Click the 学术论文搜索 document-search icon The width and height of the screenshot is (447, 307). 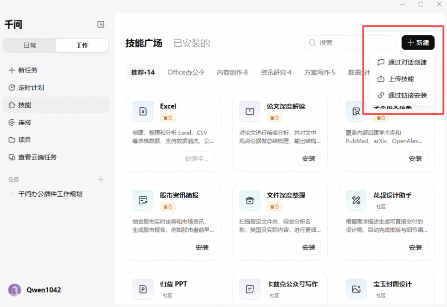click(x=356, y=111)
